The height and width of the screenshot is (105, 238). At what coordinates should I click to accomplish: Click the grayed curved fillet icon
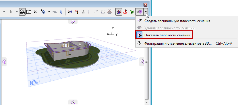pos(96,12)
